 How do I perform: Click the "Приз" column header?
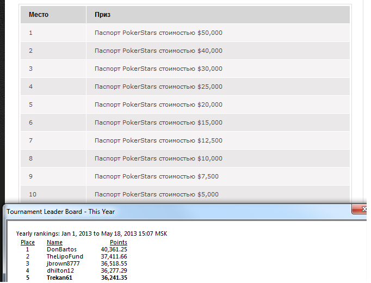103,15
